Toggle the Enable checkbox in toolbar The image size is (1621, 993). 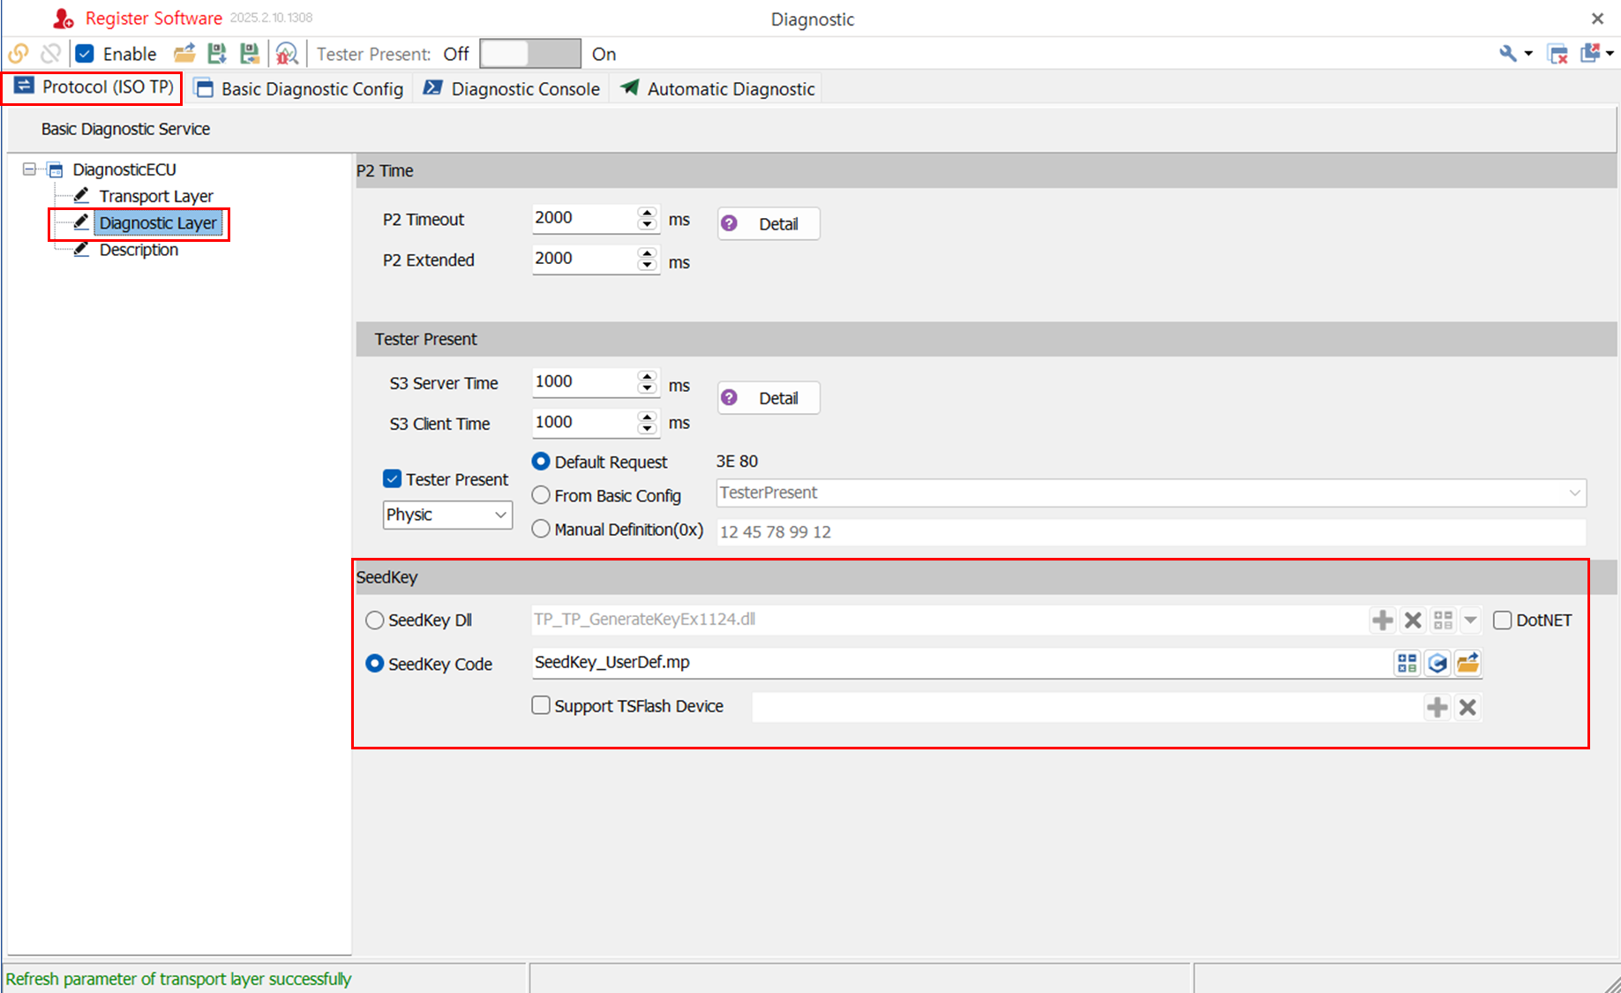85,54
